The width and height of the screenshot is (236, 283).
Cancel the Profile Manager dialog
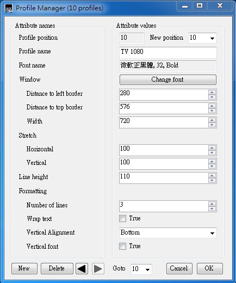point(179,268)
